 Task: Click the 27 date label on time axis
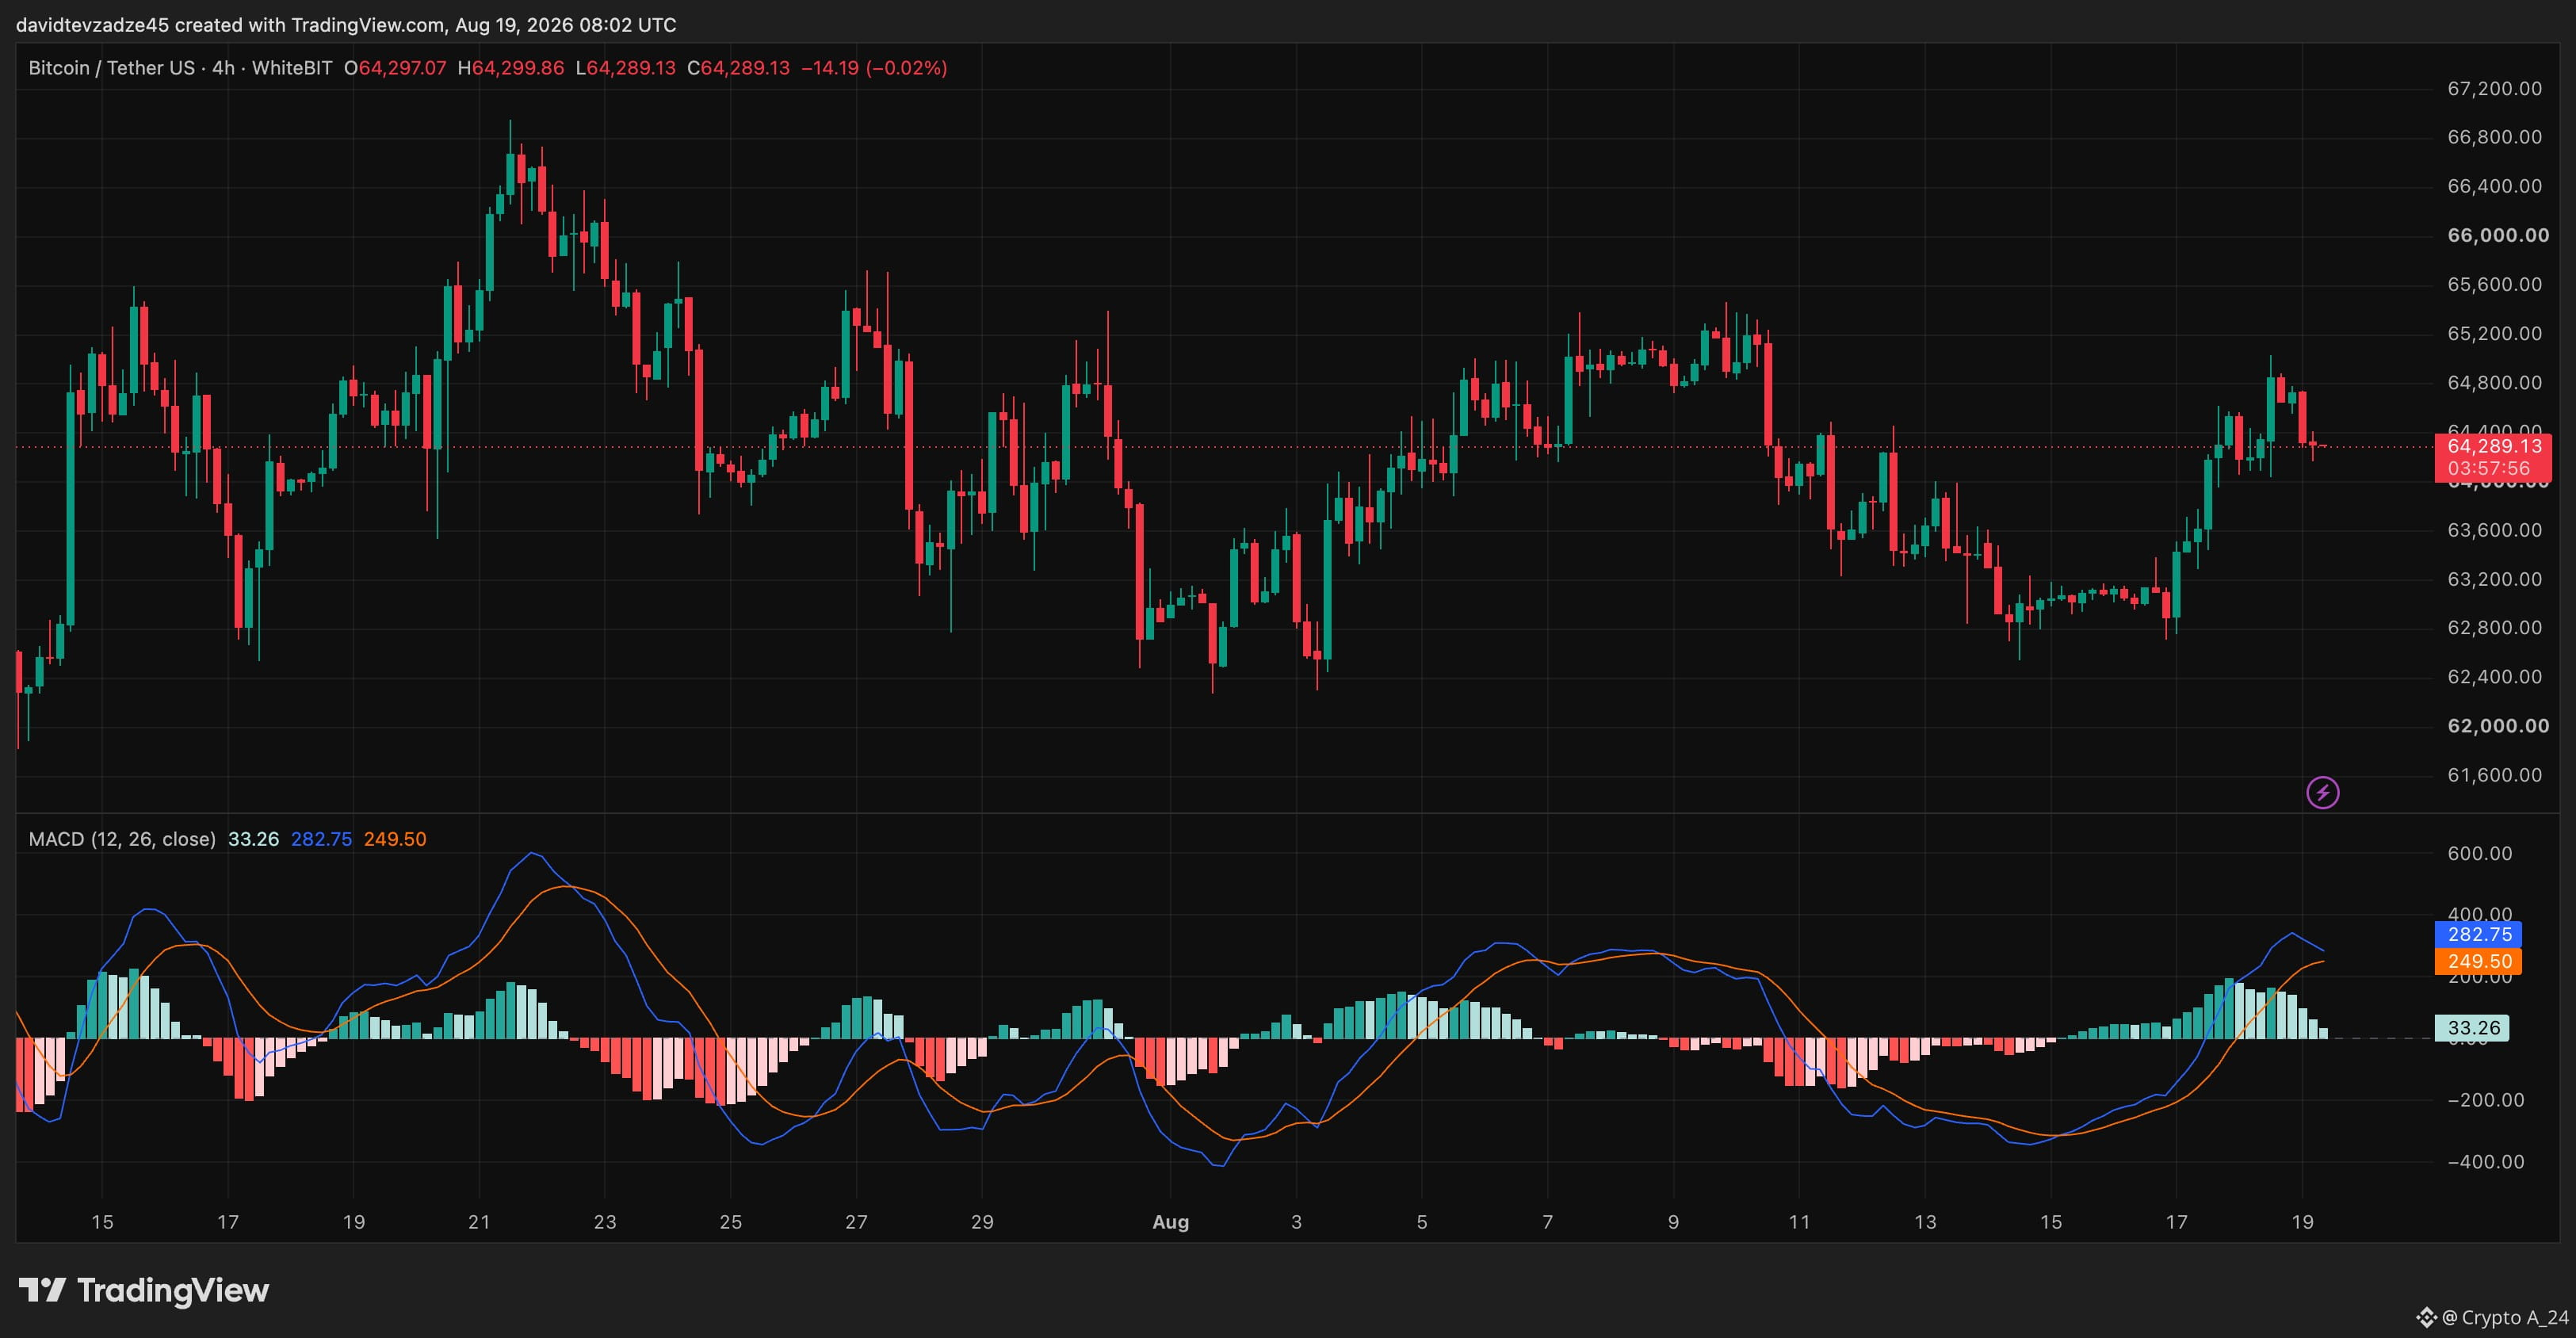pyautogui.click(x=857, y=1222)
